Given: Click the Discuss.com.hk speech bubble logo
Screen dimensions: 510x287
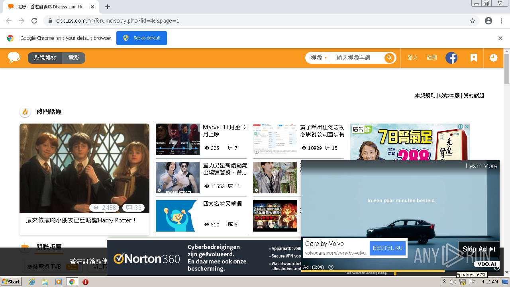Looking at the screenshot, I should point(14,57).
